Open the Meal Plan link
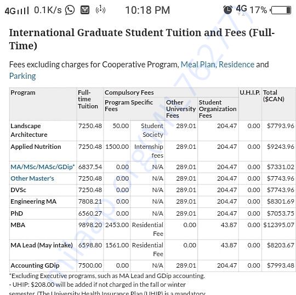 [x=198, y=65]
